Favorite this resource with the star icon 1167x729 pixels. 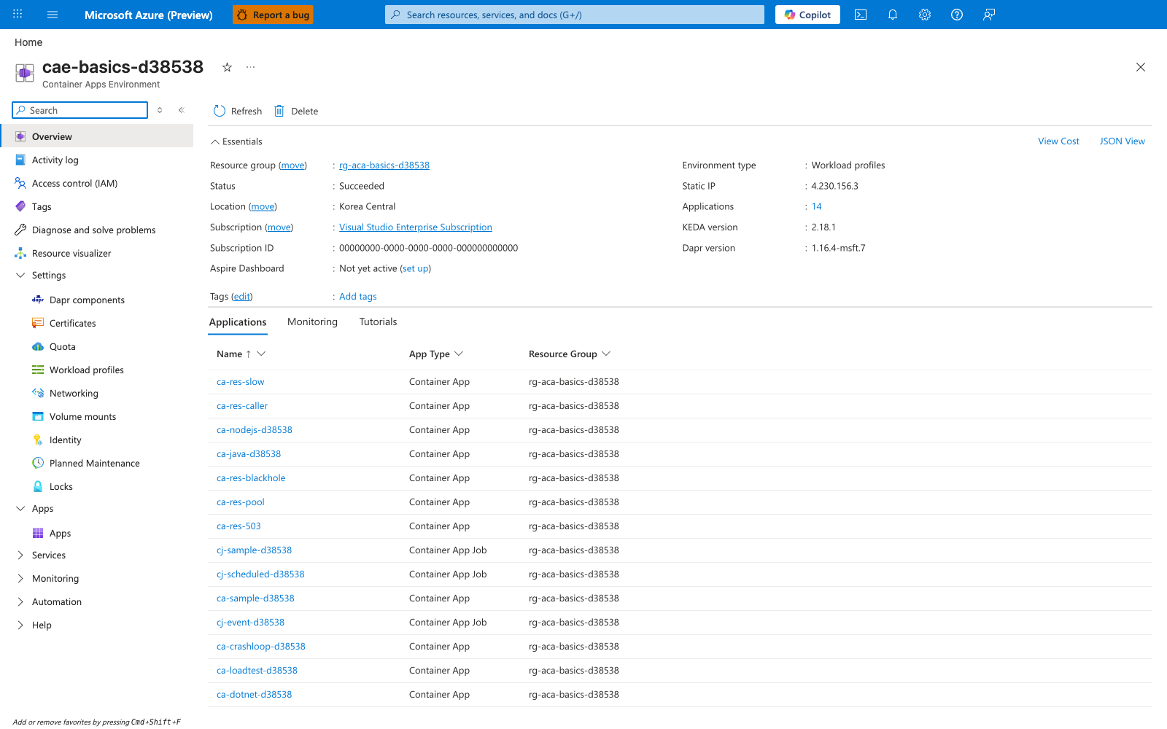pyautogui.click(x=227, y=67)
